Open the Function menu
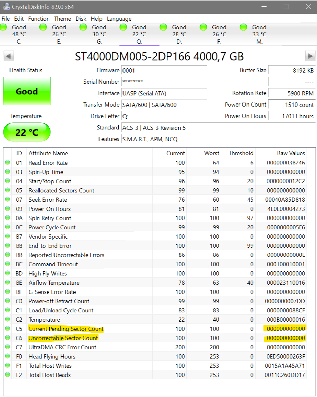The image size is (317, 397). 39,19
